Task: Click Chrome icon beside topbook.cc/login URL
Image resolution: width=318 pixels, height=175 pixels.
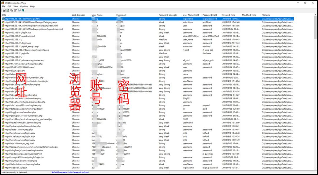Action: (3, 168)
